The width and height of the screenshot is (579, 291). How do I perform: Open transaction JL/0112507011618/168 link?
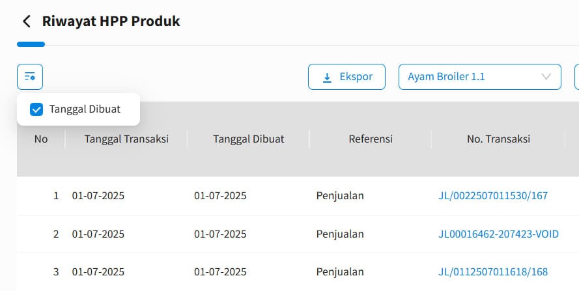point(493,272)
